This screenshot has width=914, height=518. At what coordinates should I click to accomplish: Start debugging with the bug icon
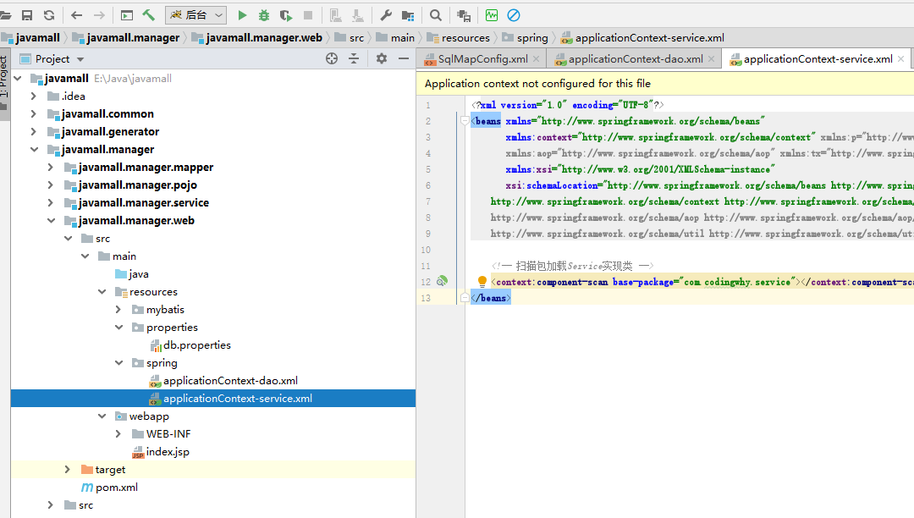[x=264, y=15]
